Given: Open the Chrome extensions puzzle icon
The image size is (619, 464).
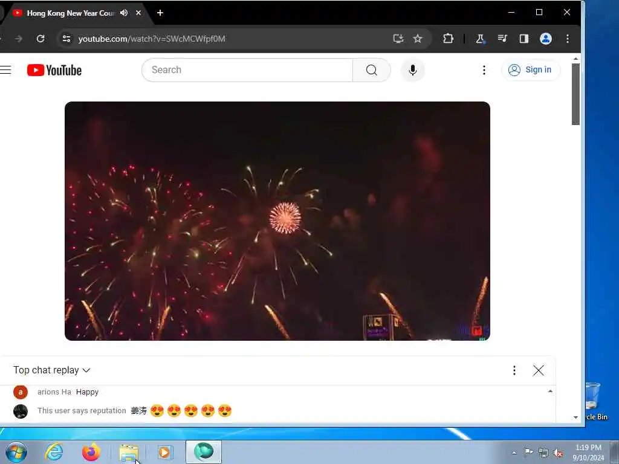Looking at the screenshot, I should 448,39.
